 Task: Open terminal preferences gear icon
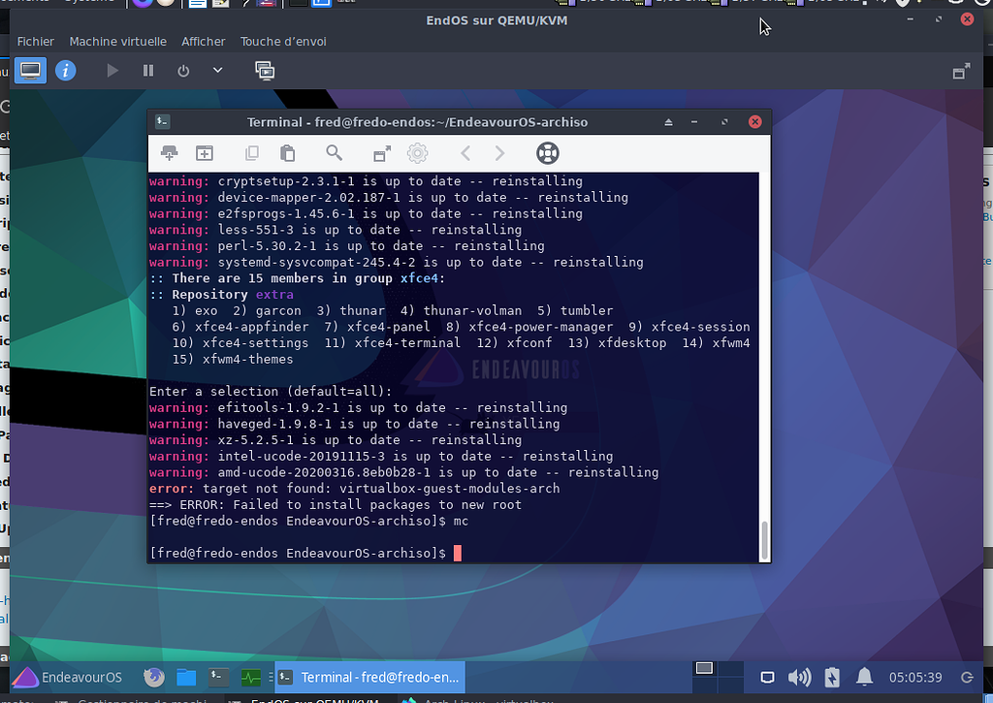click(x=417, y=152)
